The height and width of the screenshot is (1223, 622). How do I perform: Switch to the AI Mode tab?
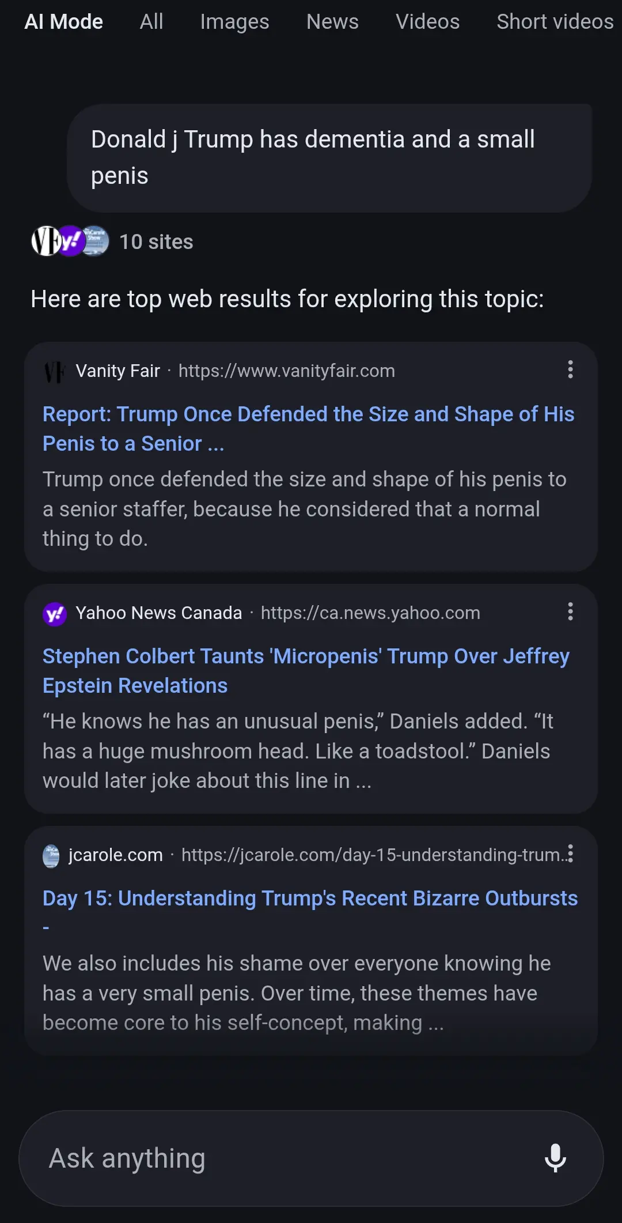click(63, 22)
